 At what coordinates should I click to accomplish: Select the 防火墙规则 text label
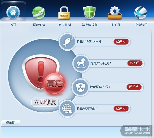[x=90, y=25]
